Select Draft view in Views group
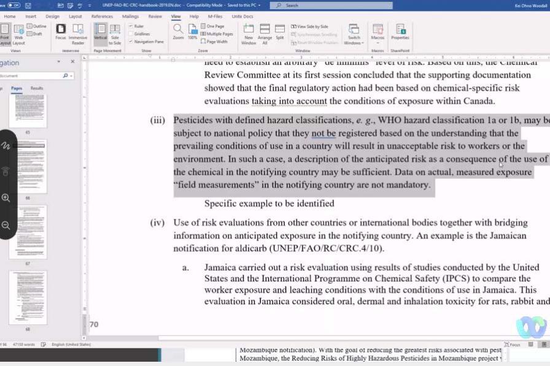The width and height of the screenshot is (550, 366). [x=35, y=34]
